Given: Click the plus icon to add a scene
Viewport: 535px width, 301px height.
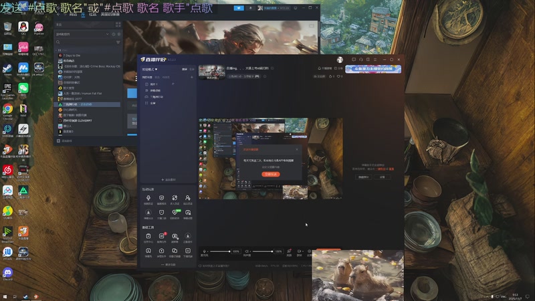Looking at the screenshot, I should coord(192,77).
